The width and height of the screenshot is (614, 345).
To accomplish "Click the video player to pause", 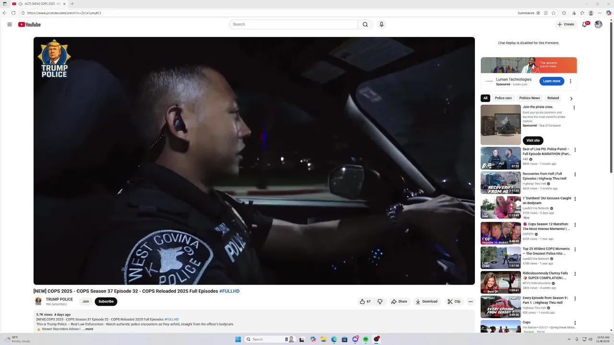I will [254, 161].
